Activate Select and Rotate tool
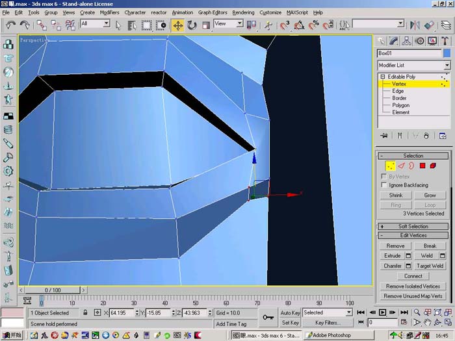The image size is (455, 341). pos(192,25)
